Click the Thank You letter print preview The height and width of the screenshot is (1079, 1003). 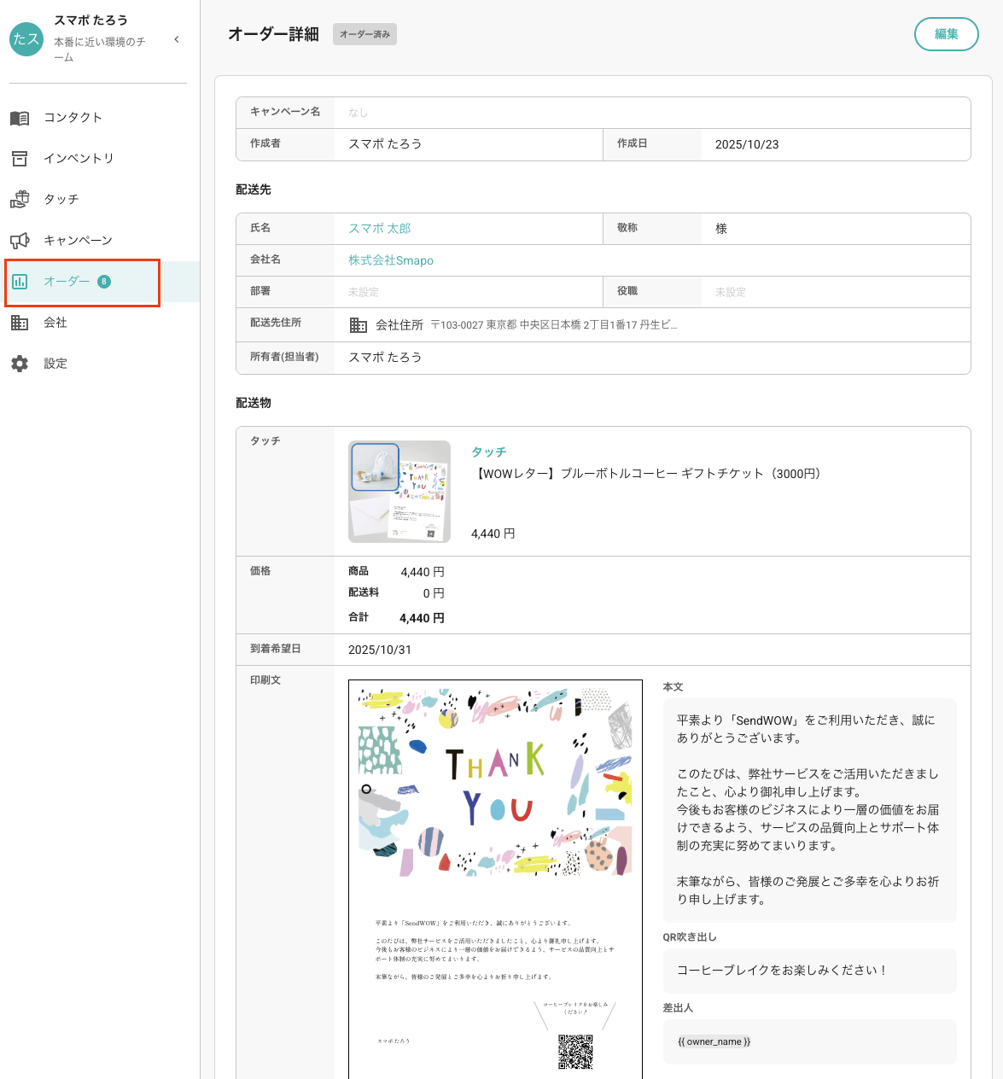pyautogui.click(x=495, y=879)
